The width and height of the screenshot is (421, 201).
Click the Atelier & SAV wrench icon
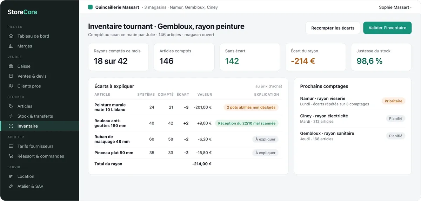11,186
